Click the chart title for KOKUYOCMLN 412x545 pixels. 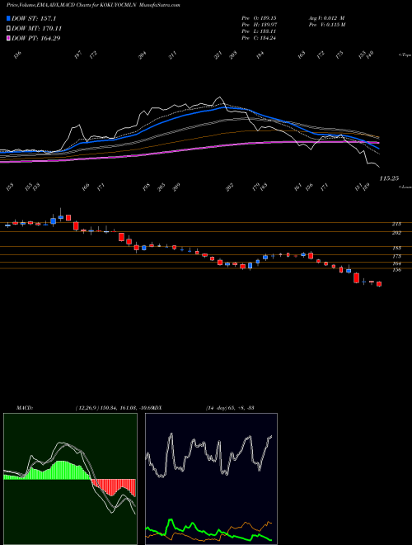[93, 5]
